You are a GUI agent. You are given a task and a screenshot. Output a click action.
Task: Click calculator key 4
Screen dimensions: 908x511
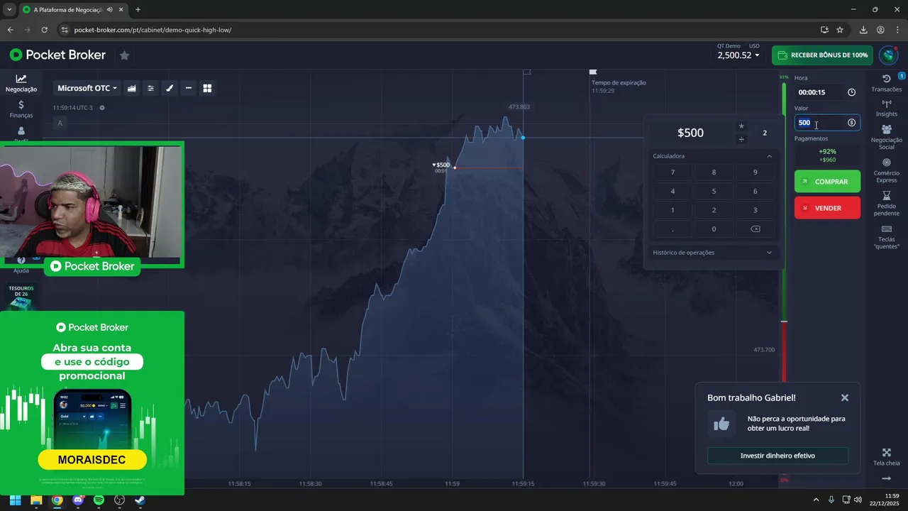[672, 192]
